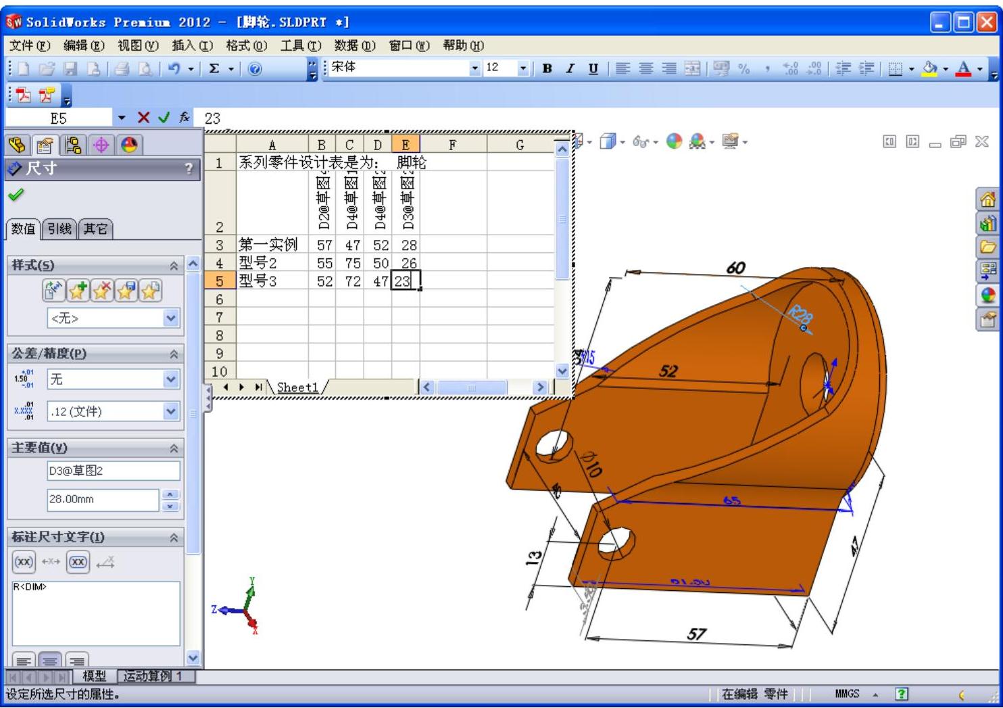Cancel the formula bar entry (red X)
This screenshot has width=1003, height=708.
coord(143,118)
